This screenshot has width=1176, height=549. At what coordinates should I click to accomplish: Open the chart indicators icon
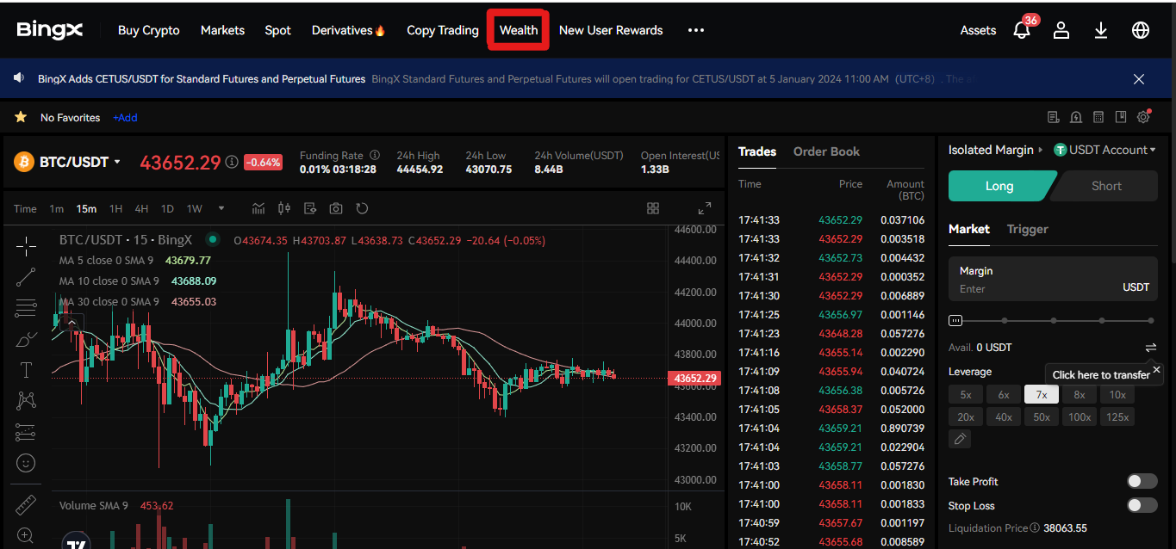tap(258, 208)
